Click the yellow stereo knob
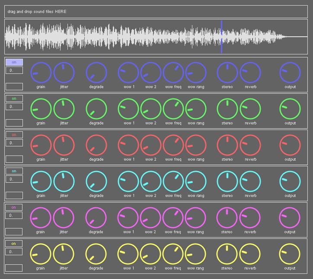Screen dimensions: 313x279 (x=227, y=254)
